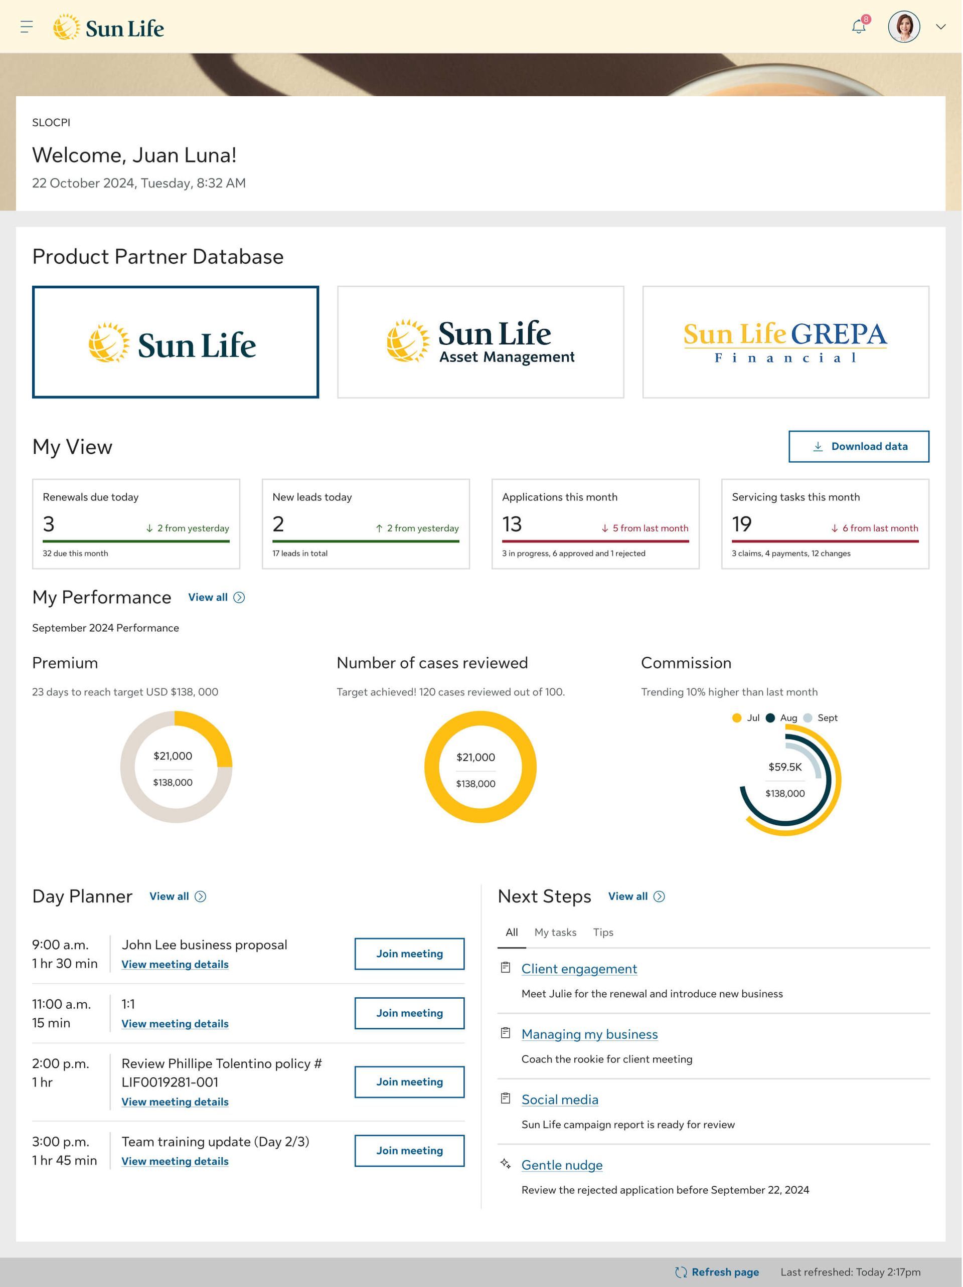
Task: Switch to the My tasks tab
Action: [555, 933]
